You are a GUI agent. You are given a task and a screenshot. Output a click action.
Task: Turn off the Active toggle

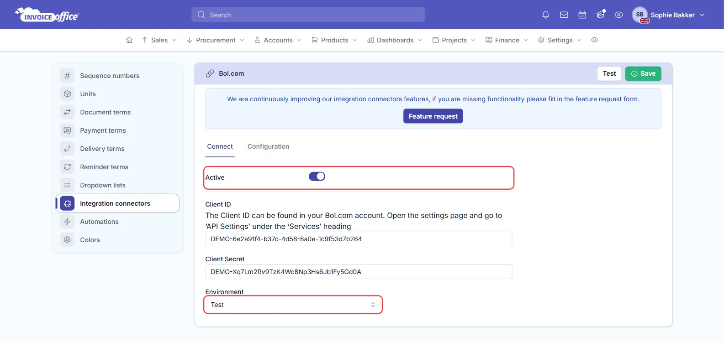point(317,176)
